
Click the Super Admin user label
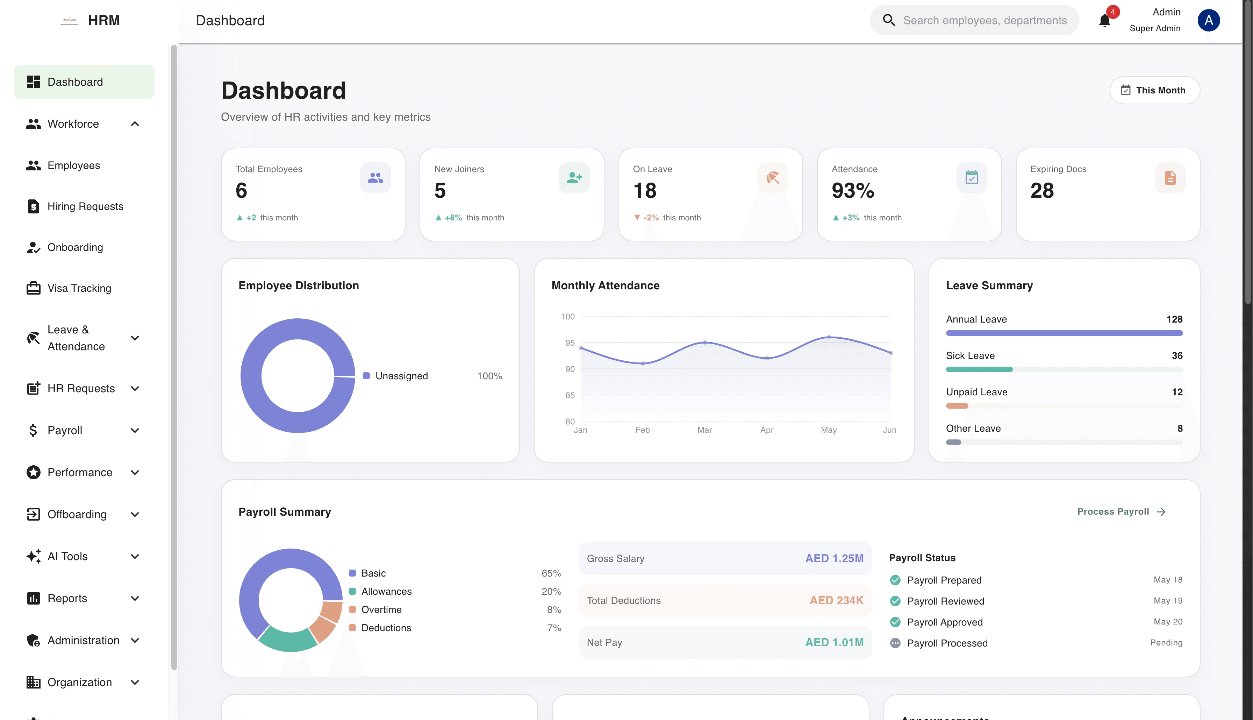tap(1155, 29)
